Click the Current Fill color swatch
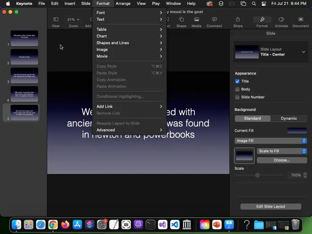312x234 pixels. tap(297, 130)
